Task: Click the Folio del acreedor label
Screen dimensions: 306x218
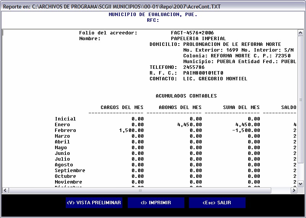Action: 108,33
